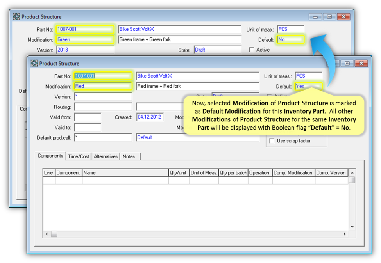This screenshot has width=381, height=263.
Task: Click the grid scroll left arrow
Action: pyautogui.click(x=47, y=234)
